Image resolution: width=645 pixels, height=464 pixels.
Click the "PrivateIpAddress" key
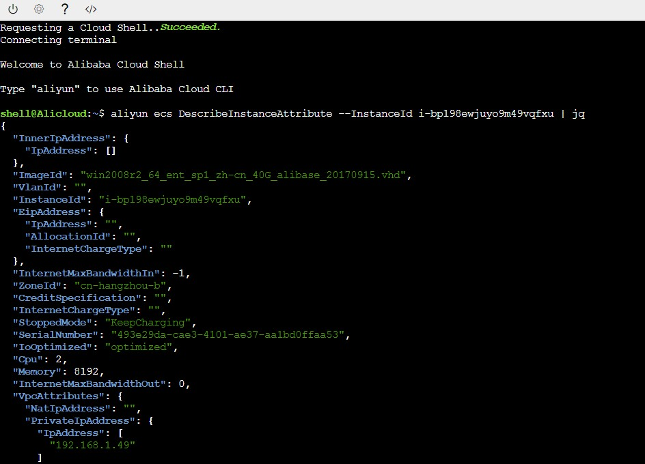(80, 421)
